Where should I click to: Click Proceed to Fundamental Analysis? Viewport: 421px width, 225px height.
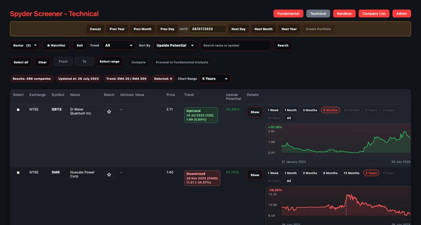coord(182,62)
